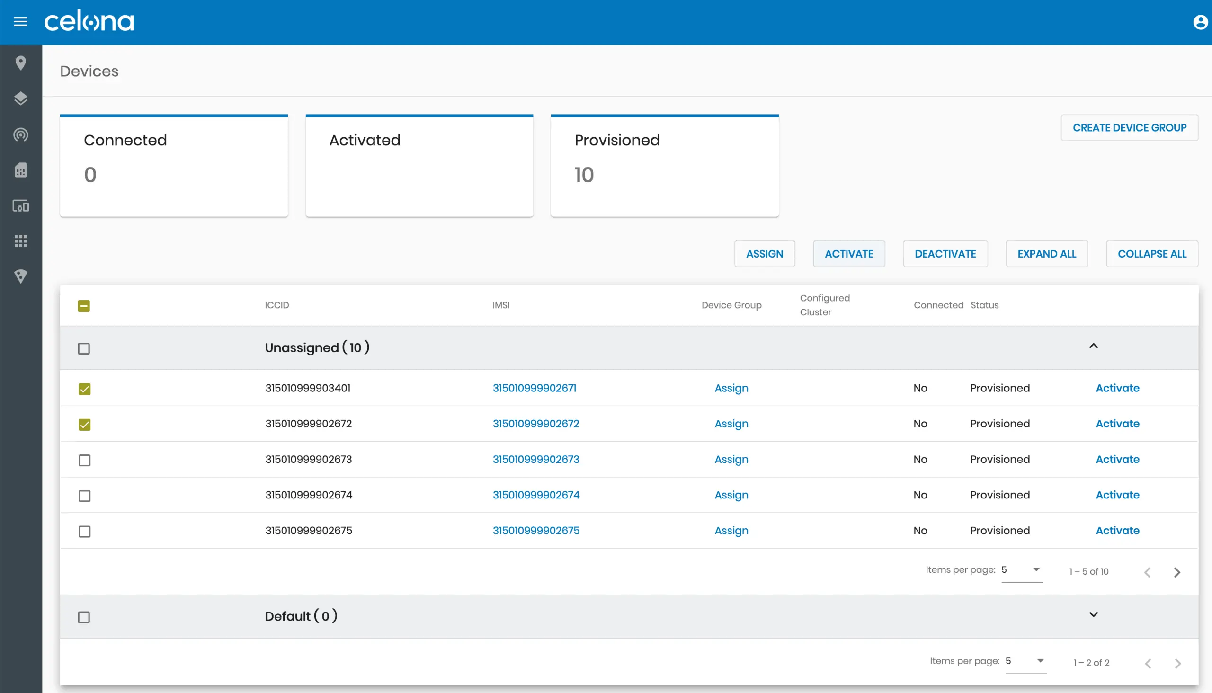Go to next page of Default group

(1177, 664)
